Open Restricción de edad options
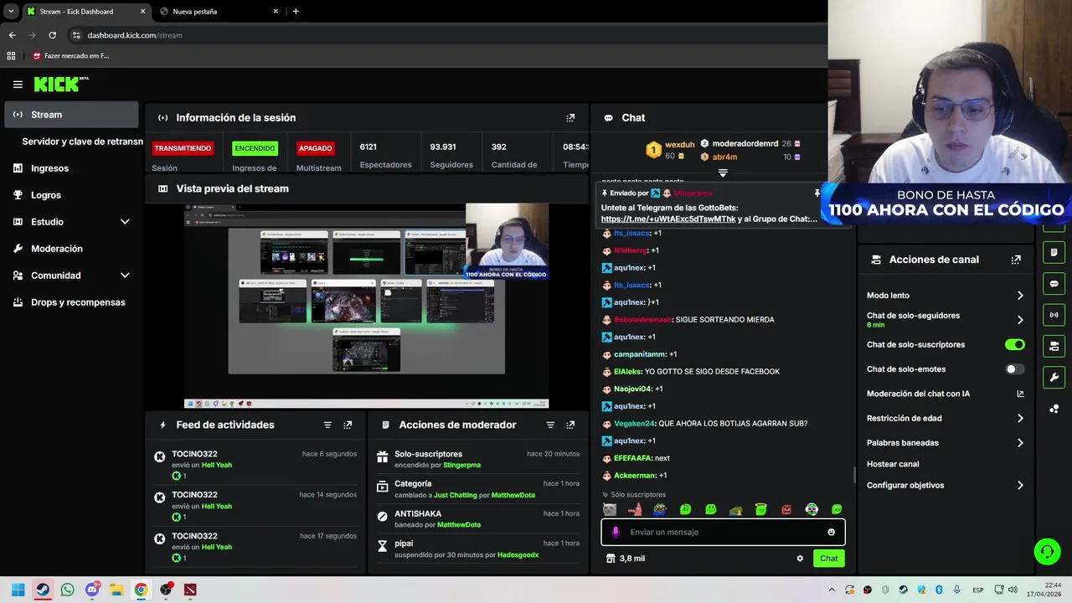Viewport: 1072px width, 603px height. (x=945, y=418)
